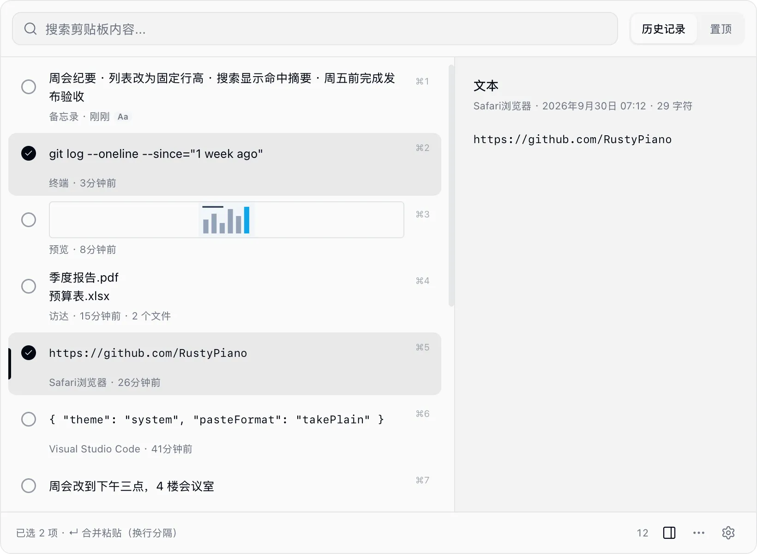Focus the 搜索剪贴板内容 search field
Viewport: 757px width, 554px height.
coord(315,29)
